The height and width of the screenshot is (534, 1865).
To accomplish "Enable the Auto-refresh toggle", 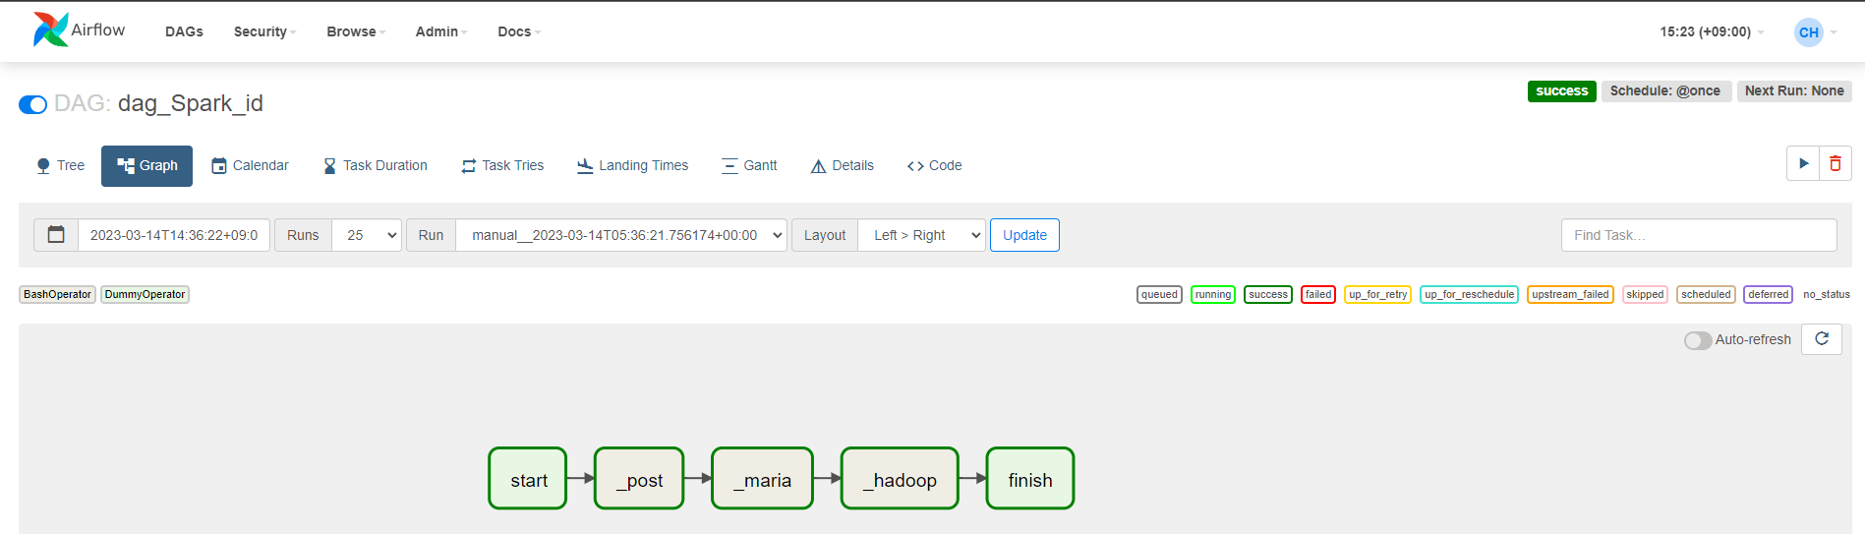I will coord(1698,340).
